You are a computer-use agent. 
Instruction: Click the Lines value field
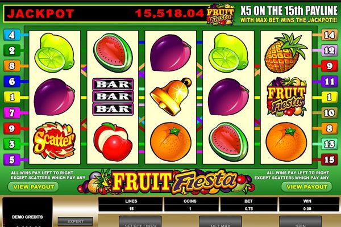pos(131,208)
